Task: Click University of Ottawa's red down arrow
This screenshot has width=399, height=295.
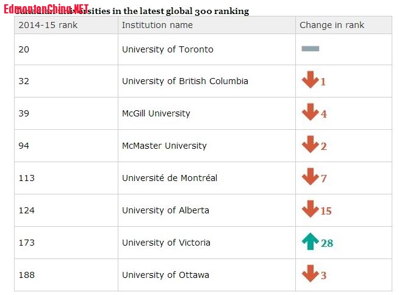Action: (310, 274)
